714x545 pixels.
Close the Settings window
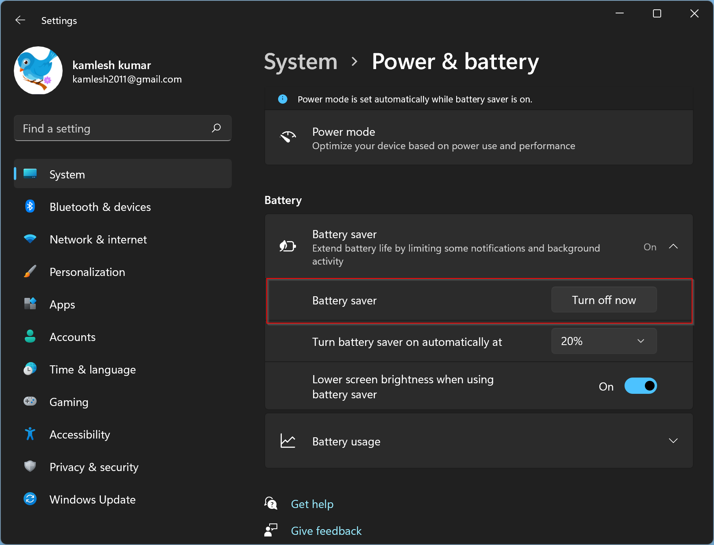pyautogui.click(x=694, y=13)
